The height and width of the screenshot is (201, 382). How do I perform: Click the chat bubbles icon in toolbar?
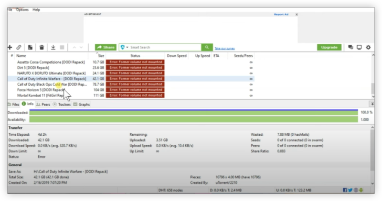click(x=350, y=47)
